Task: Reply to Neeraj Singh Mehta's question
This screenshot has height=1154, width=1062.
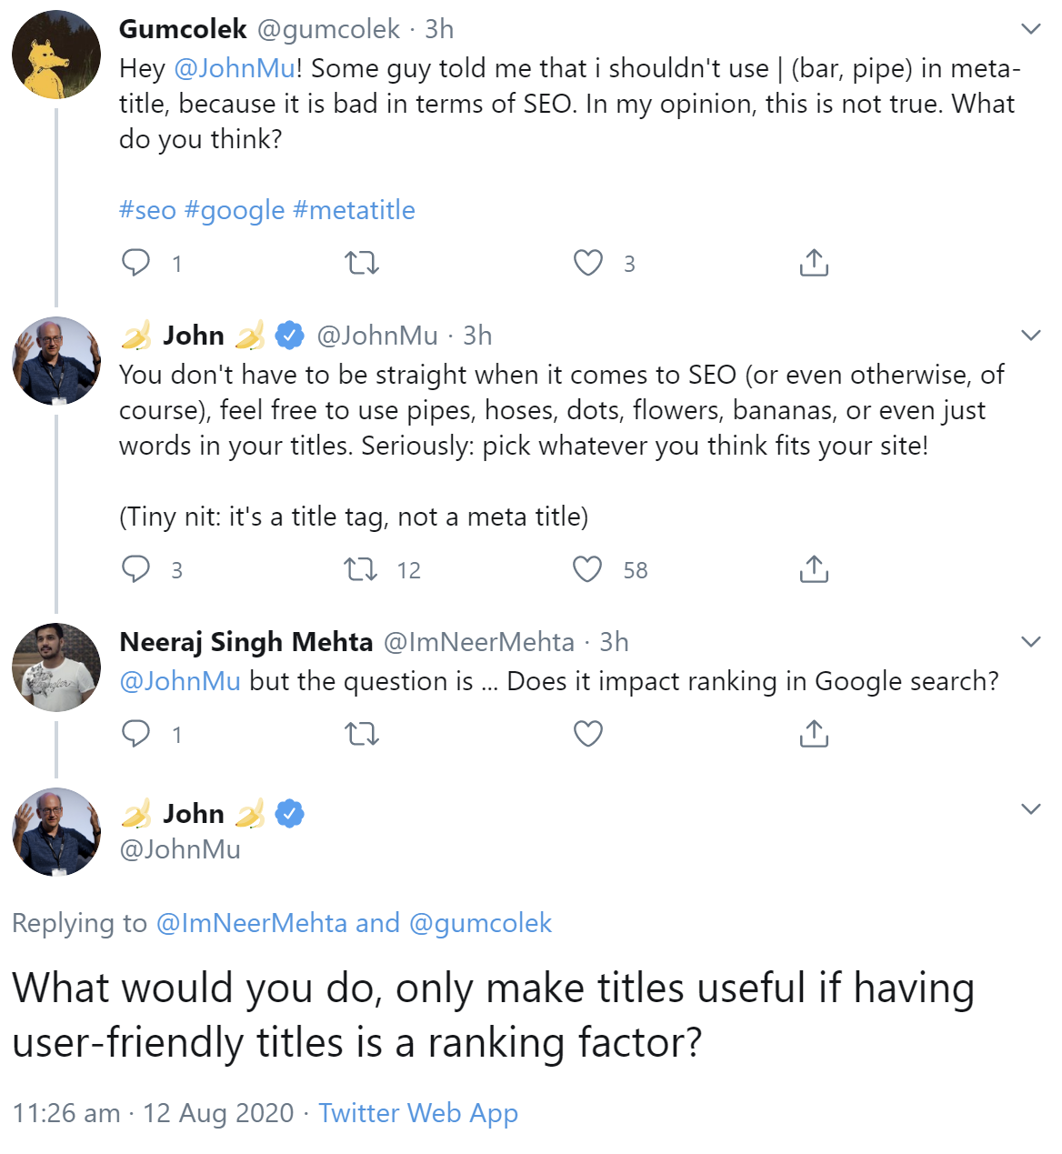Action: [x=136, y=733]
